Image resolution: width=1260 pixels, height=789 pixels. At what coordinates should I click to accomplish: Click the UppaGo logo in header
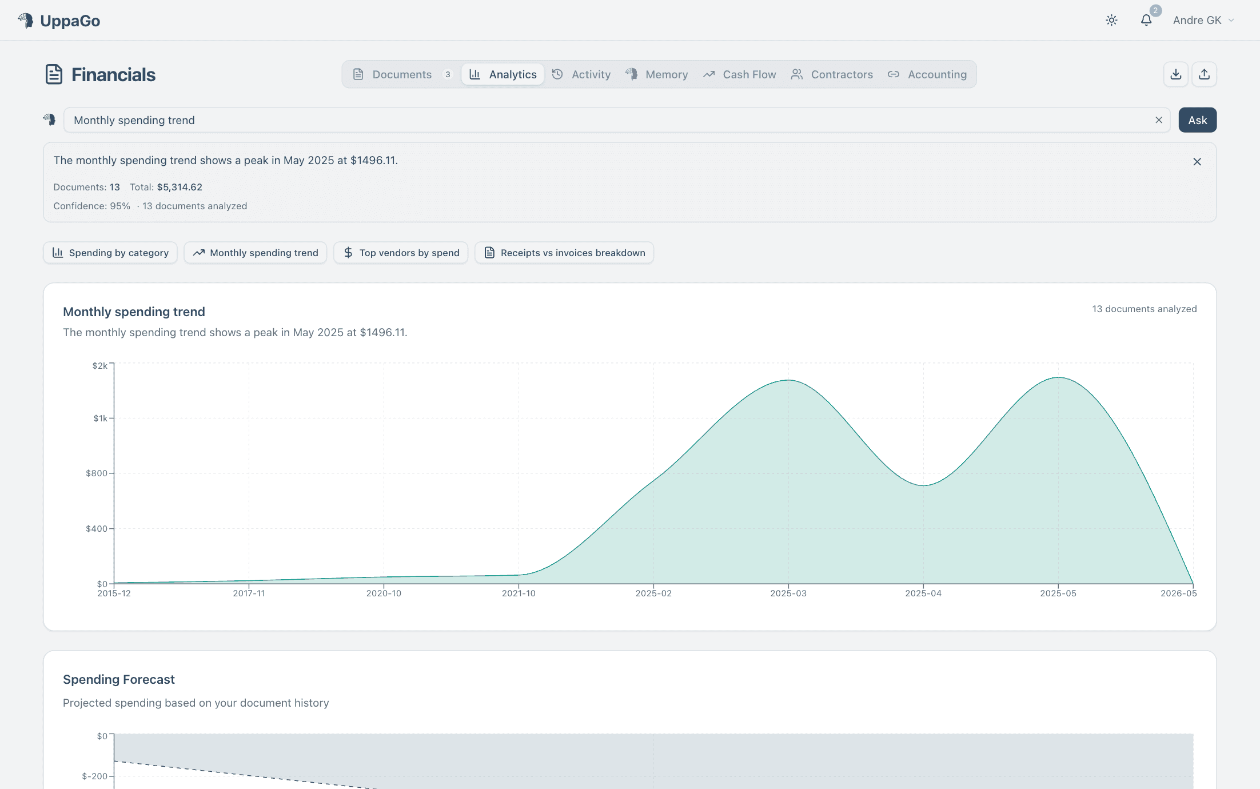pos(59,21)
